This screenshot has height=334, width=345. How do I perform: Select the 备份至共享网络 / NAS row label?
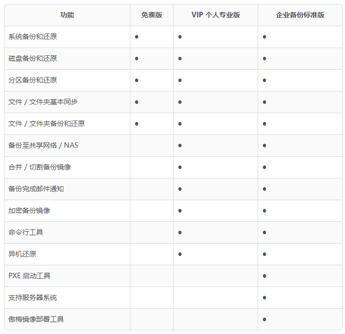pyautogui.click(x=43, y=146)
